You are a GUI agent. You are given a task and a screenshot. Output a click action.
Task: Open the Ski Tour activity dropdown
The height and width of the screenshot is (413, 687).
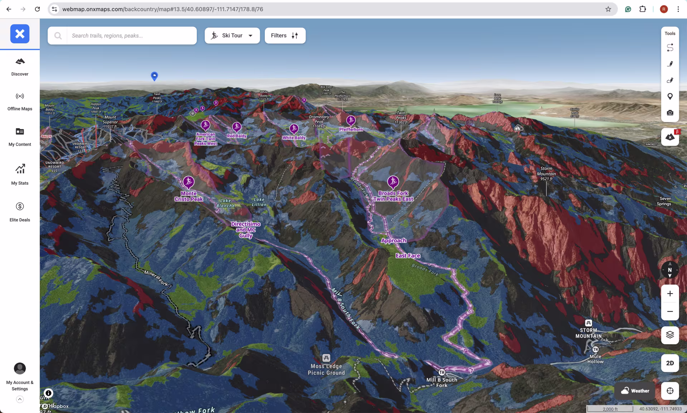232,35
